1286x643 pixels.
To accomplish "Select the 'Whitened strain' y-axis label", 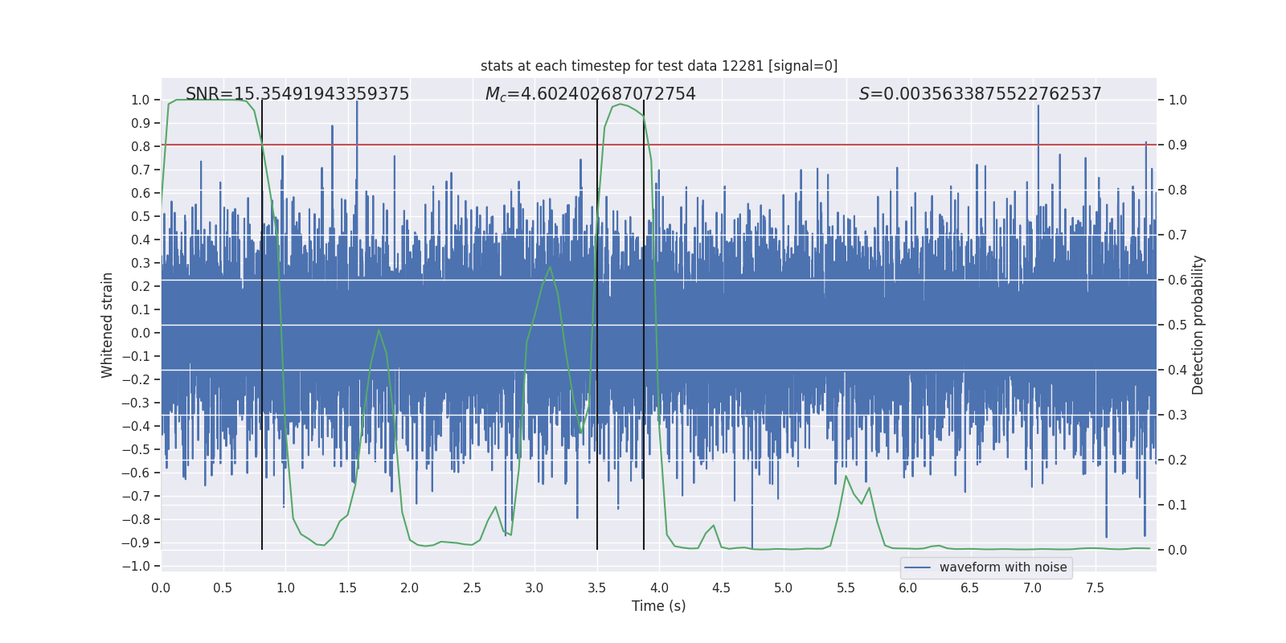I will pyautogui.click(x=108, y=325).
